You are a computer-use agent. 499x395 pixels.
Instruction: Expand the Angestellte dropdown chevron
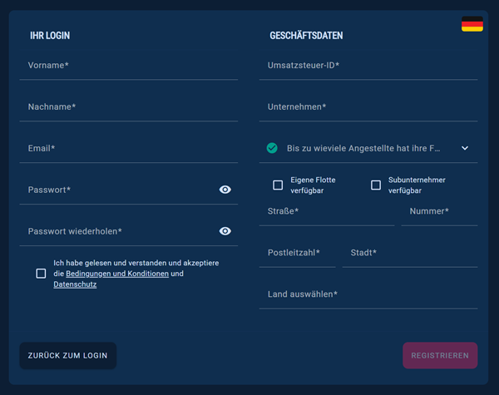point(465,148)
